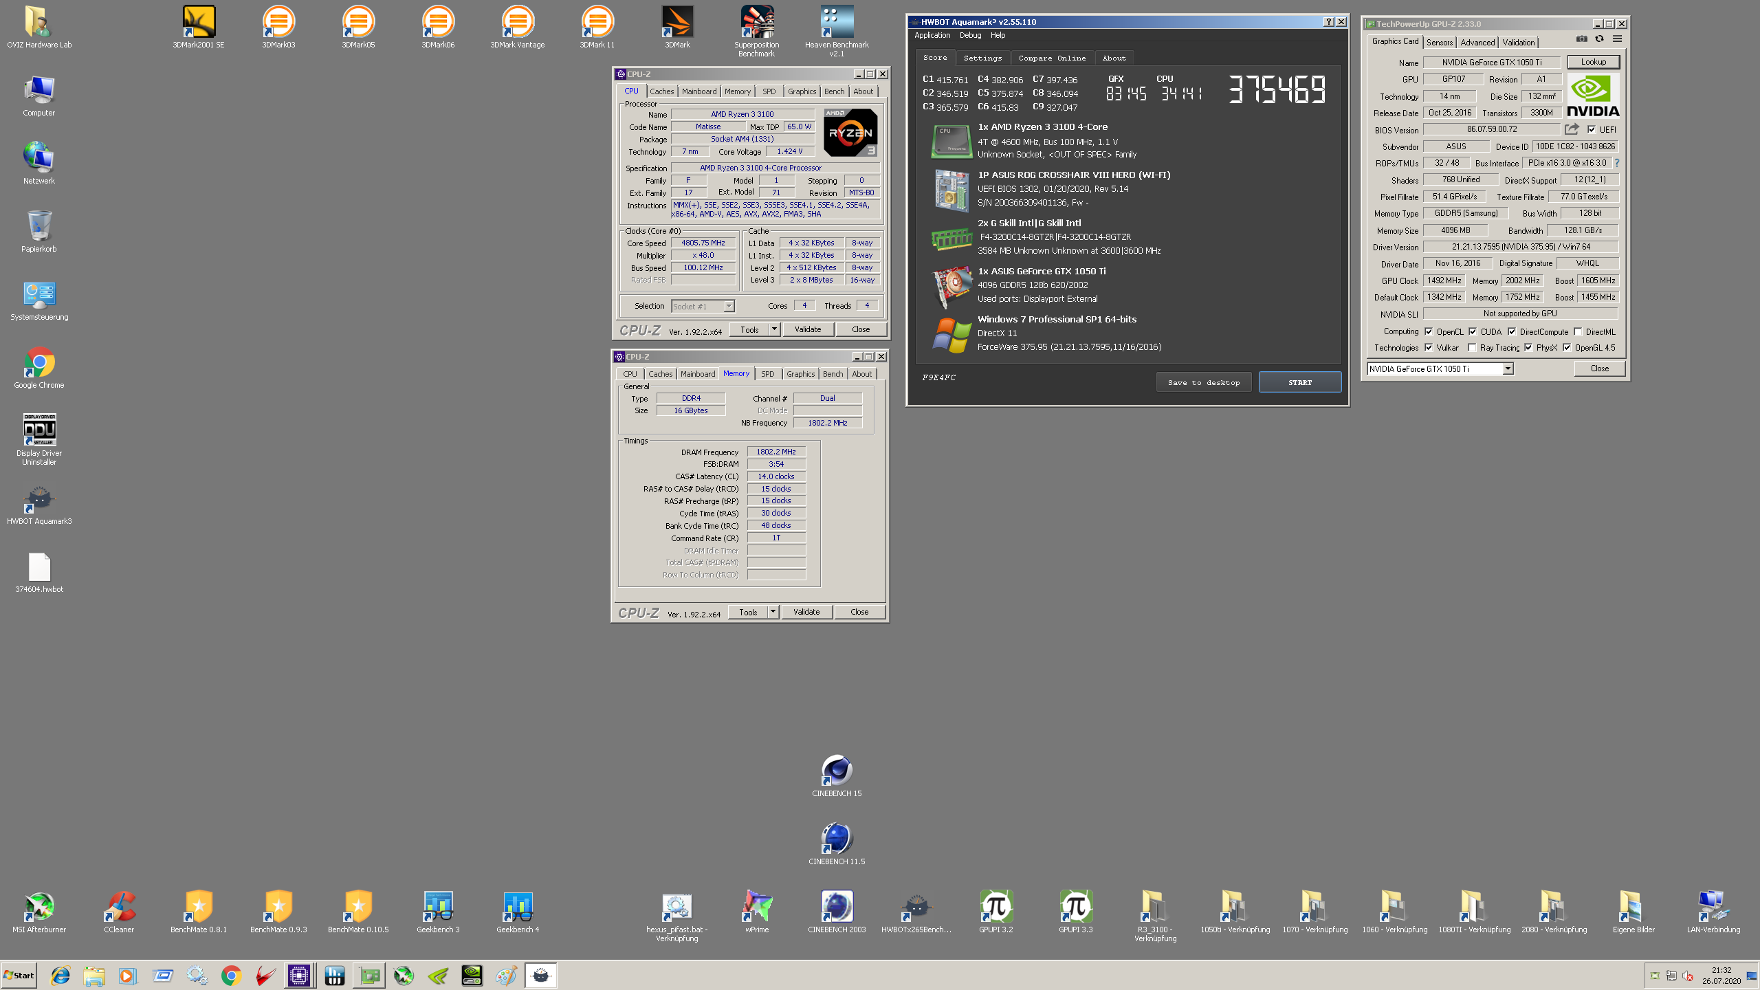Viewport: 1760px width, 990px height.
Task: Click the Ryzen logo image in CPU-Z
Action: point(850,133)
